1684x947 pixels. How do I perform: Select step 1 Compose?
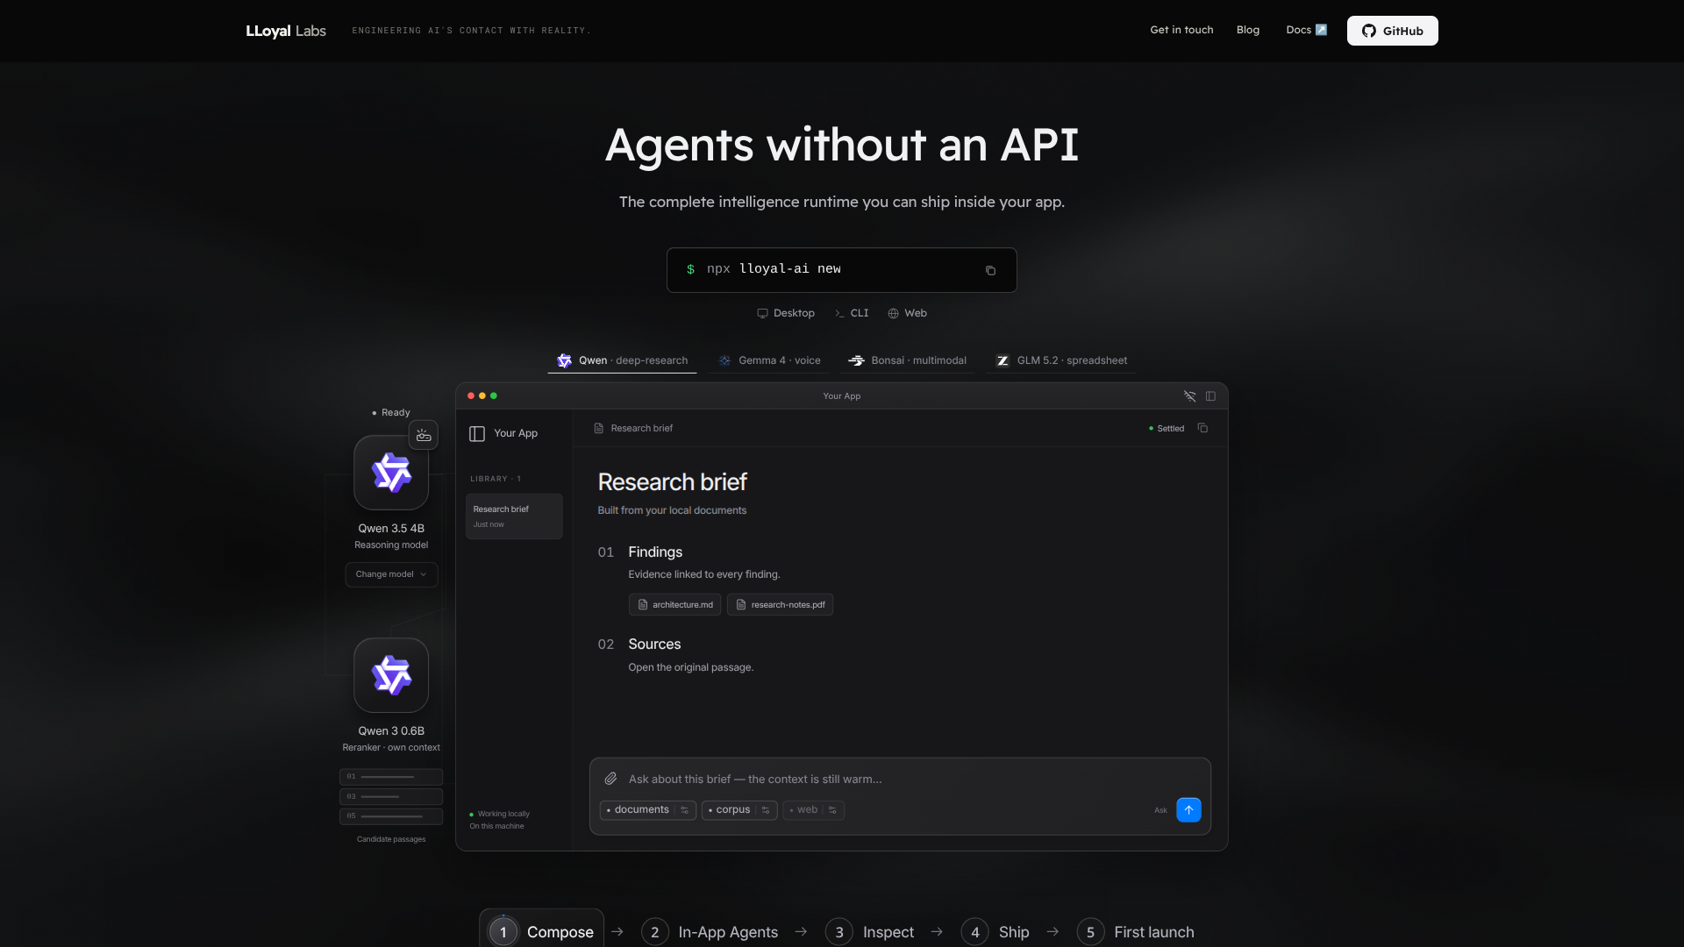pyautogui.click(x=541, y=931)
